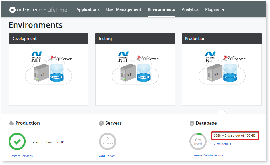Click the highlighted 6088 MB usage text

click(x=235, y=136)
